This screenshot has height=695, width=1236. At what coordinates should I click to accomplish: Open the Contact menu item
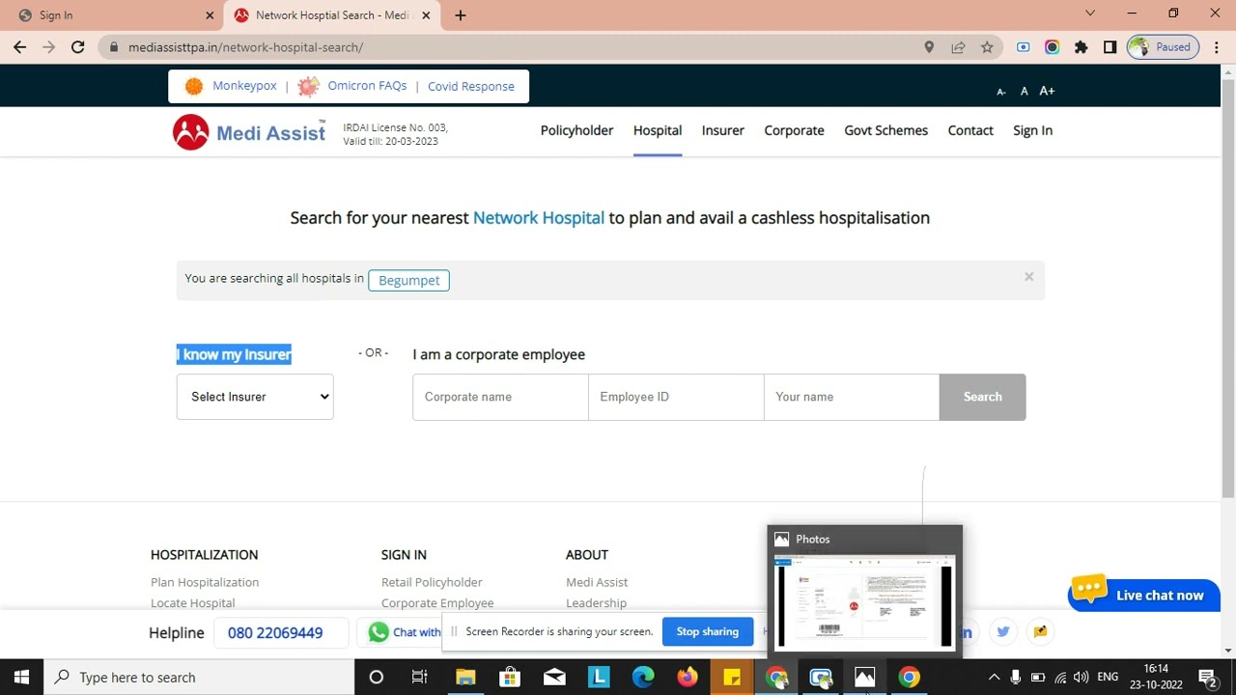point(970,130)
